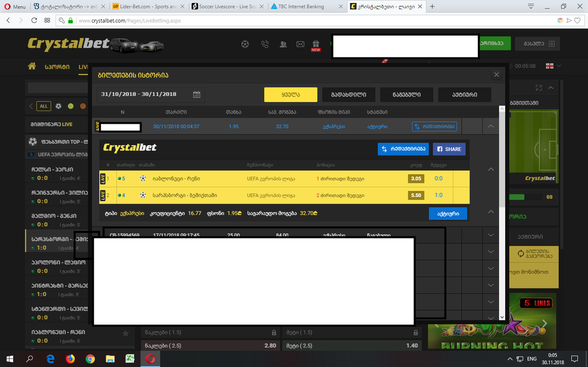Viewport: 588px width, 367px height.
Task: Expand the CB-15994569 ticket row chevron
Action: (x=491, y=235)
